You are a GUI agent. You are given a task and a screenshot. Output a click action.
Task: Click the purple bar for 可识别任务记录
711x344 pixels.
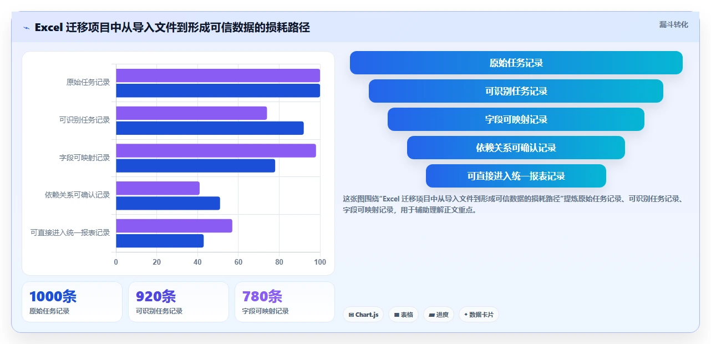coord(191,113)
